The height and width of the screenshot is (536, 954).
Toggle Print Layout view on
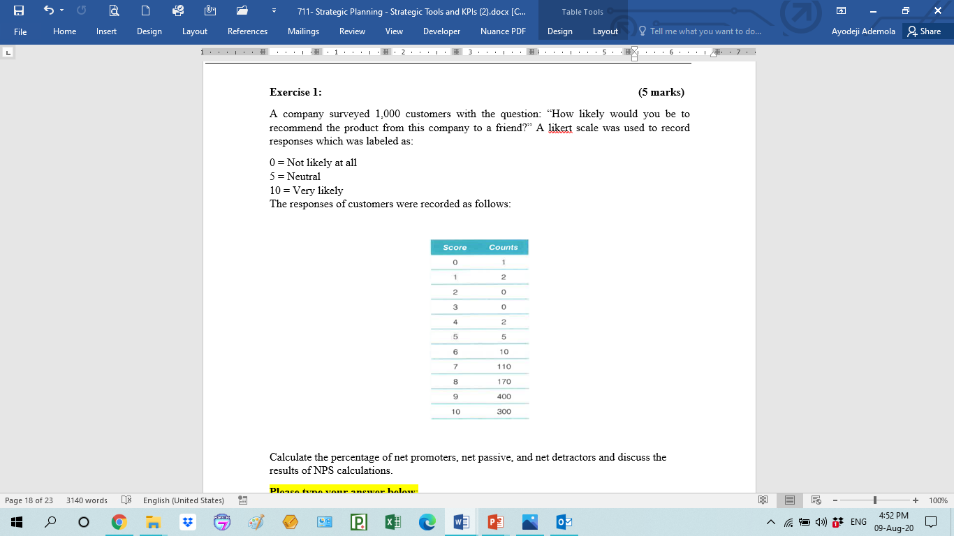(789, 500)
